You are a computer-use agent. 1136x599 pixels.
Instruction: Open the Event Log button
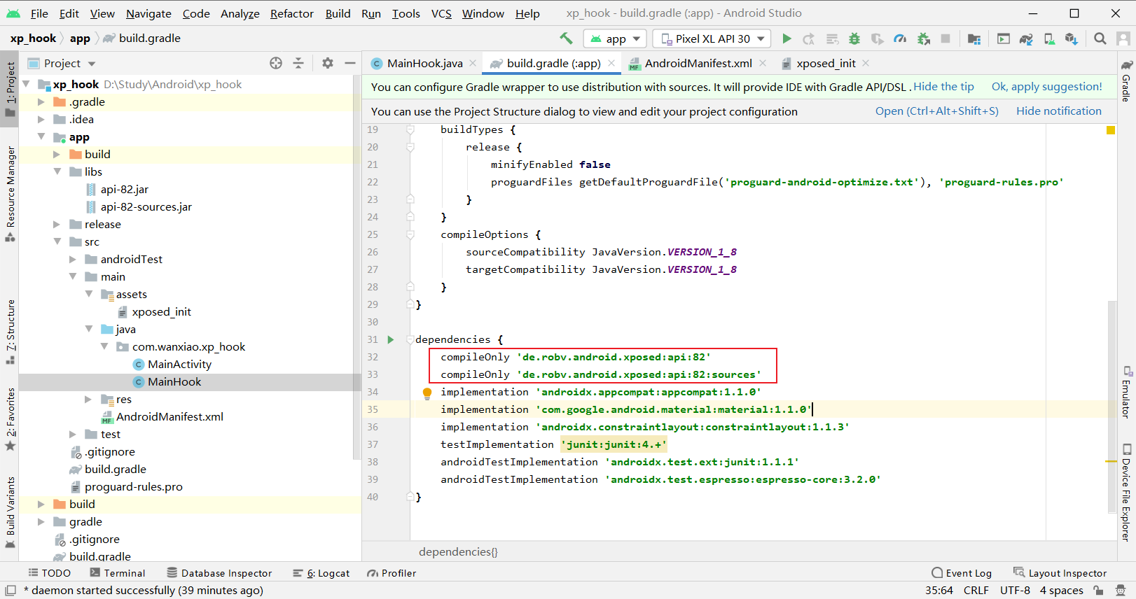coord(962,573)
